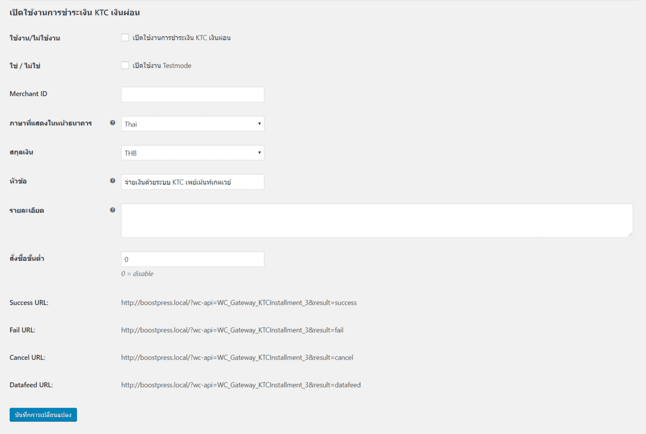The image size is (646, 434).
Task: Enable the KTC เงินผ่อน payment checkbox
Action: [x=125, y=37]
